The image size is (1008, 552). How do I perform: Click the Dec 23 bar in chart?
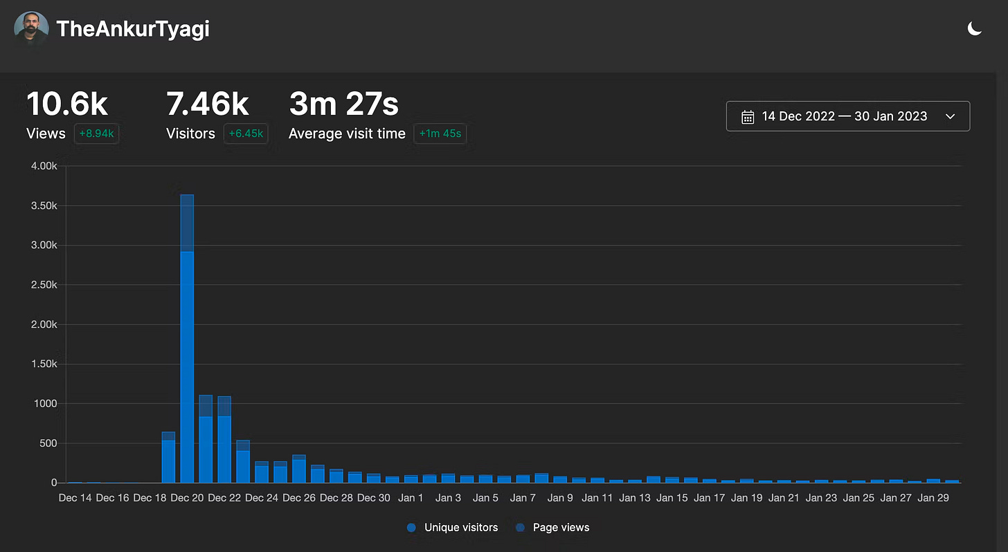(243, 461)
